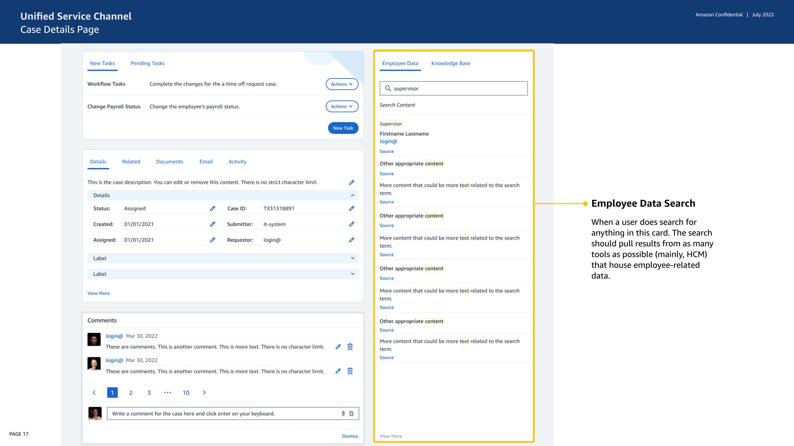Click the New Task button
794x446 pixels.
(x=343, y=128)
